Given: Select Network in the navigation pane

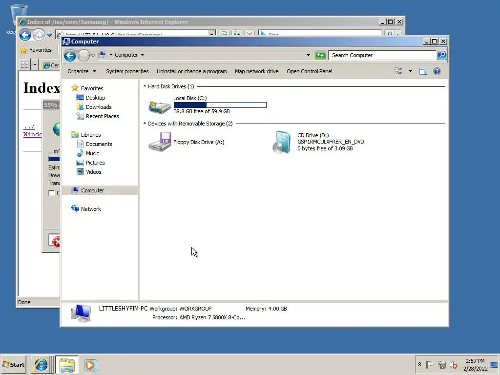Looking at the screenshot, I should point(90,209).
